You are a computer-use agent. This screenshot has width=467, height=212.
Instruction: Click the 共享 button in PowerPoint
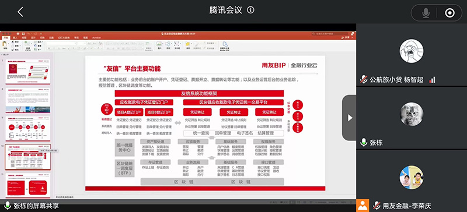click(346, 38)
